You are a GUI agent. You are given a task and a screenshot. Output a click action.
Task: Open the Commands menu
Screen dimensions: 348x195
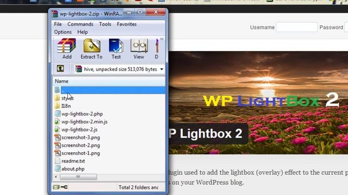[x=80, y=24]
